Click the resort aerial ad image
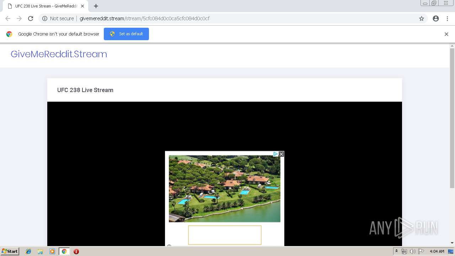 click(225, 188)
